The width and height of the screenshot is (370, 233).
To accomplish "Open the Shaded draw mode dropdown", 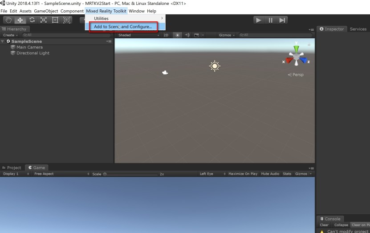I will pyautogui.click(x=138, y=35).
